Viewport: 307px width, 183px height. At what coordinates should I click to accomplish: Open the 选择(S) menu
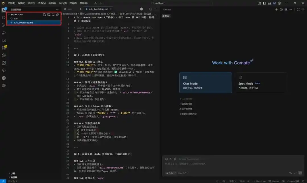[x=32, y=3]
